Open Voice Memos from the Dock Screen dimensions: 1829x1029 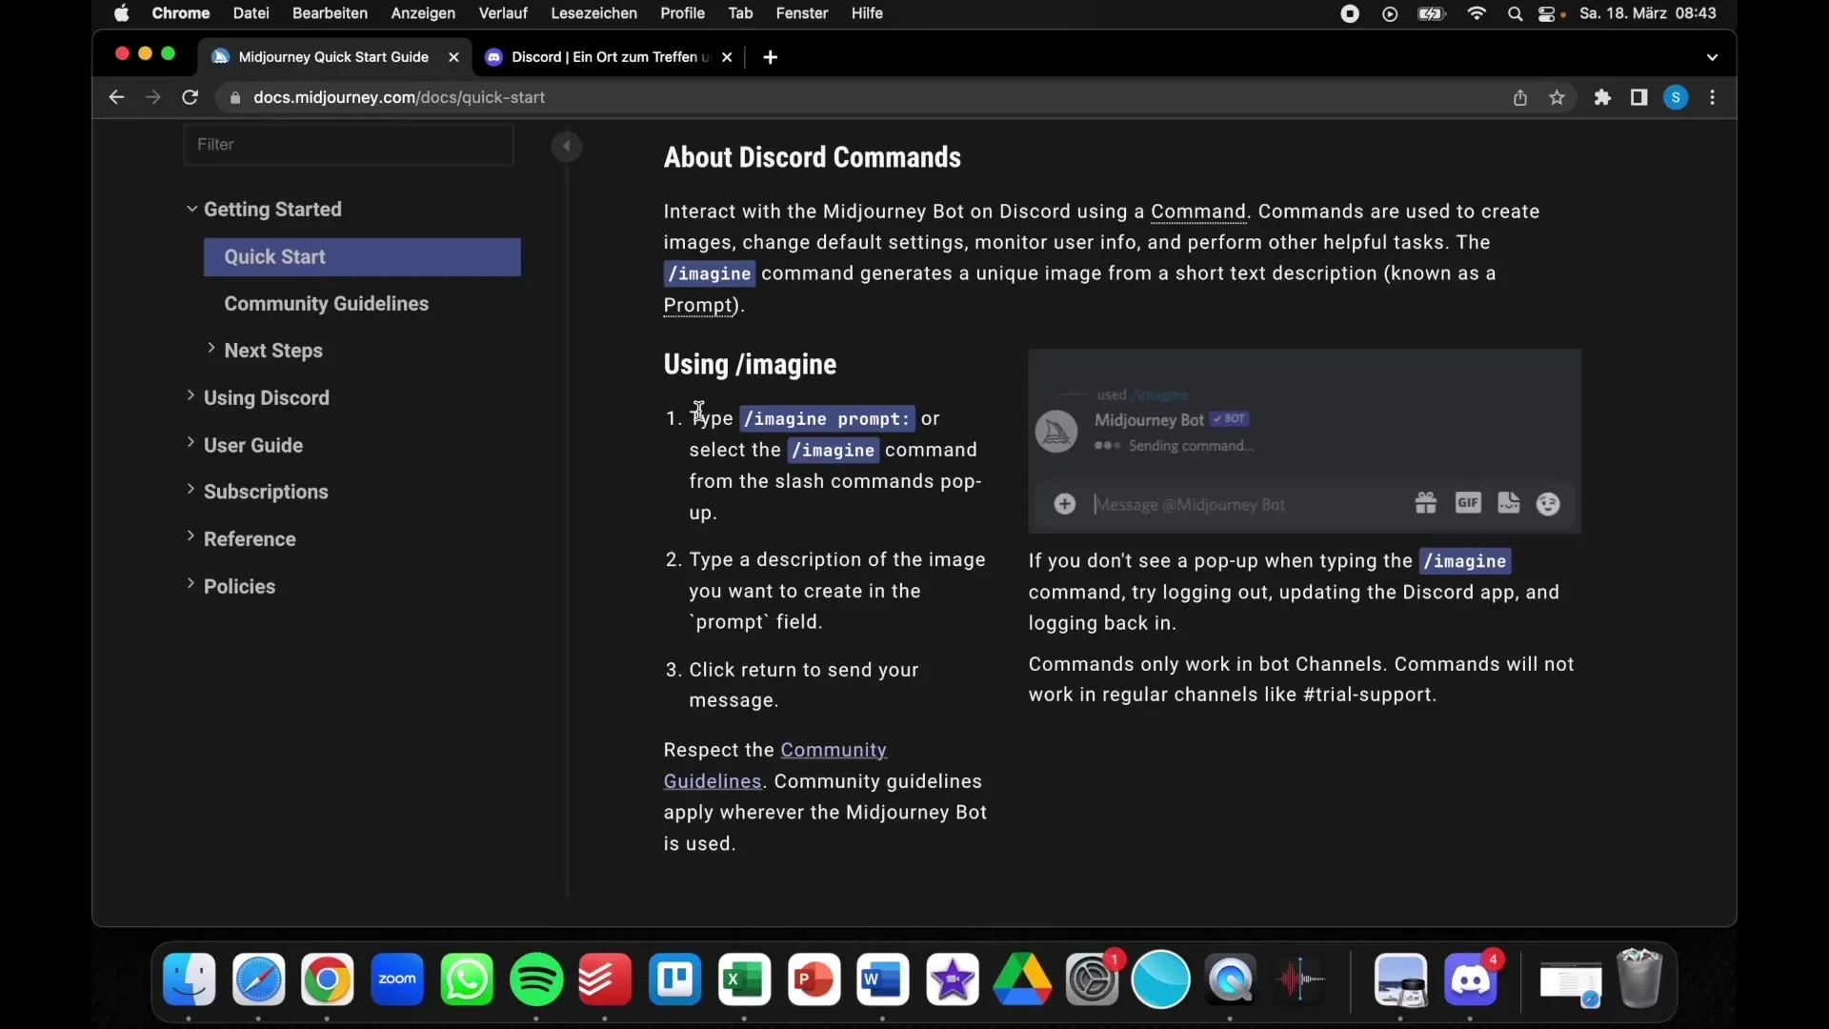pos(1300,979)
